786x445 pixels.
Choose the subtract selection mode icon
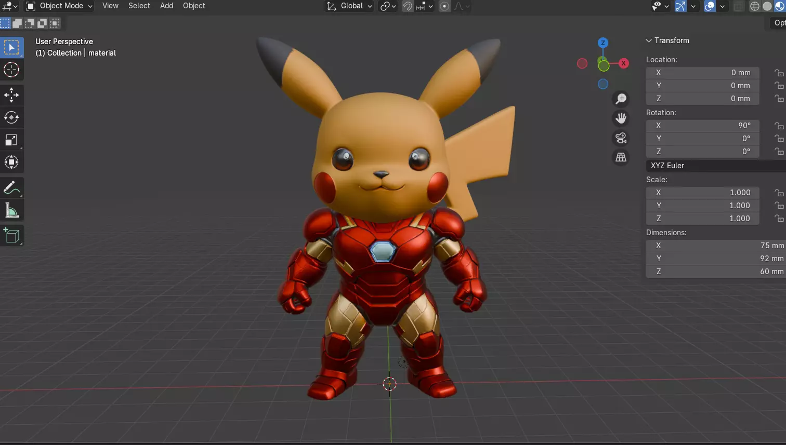coord(30,23)
